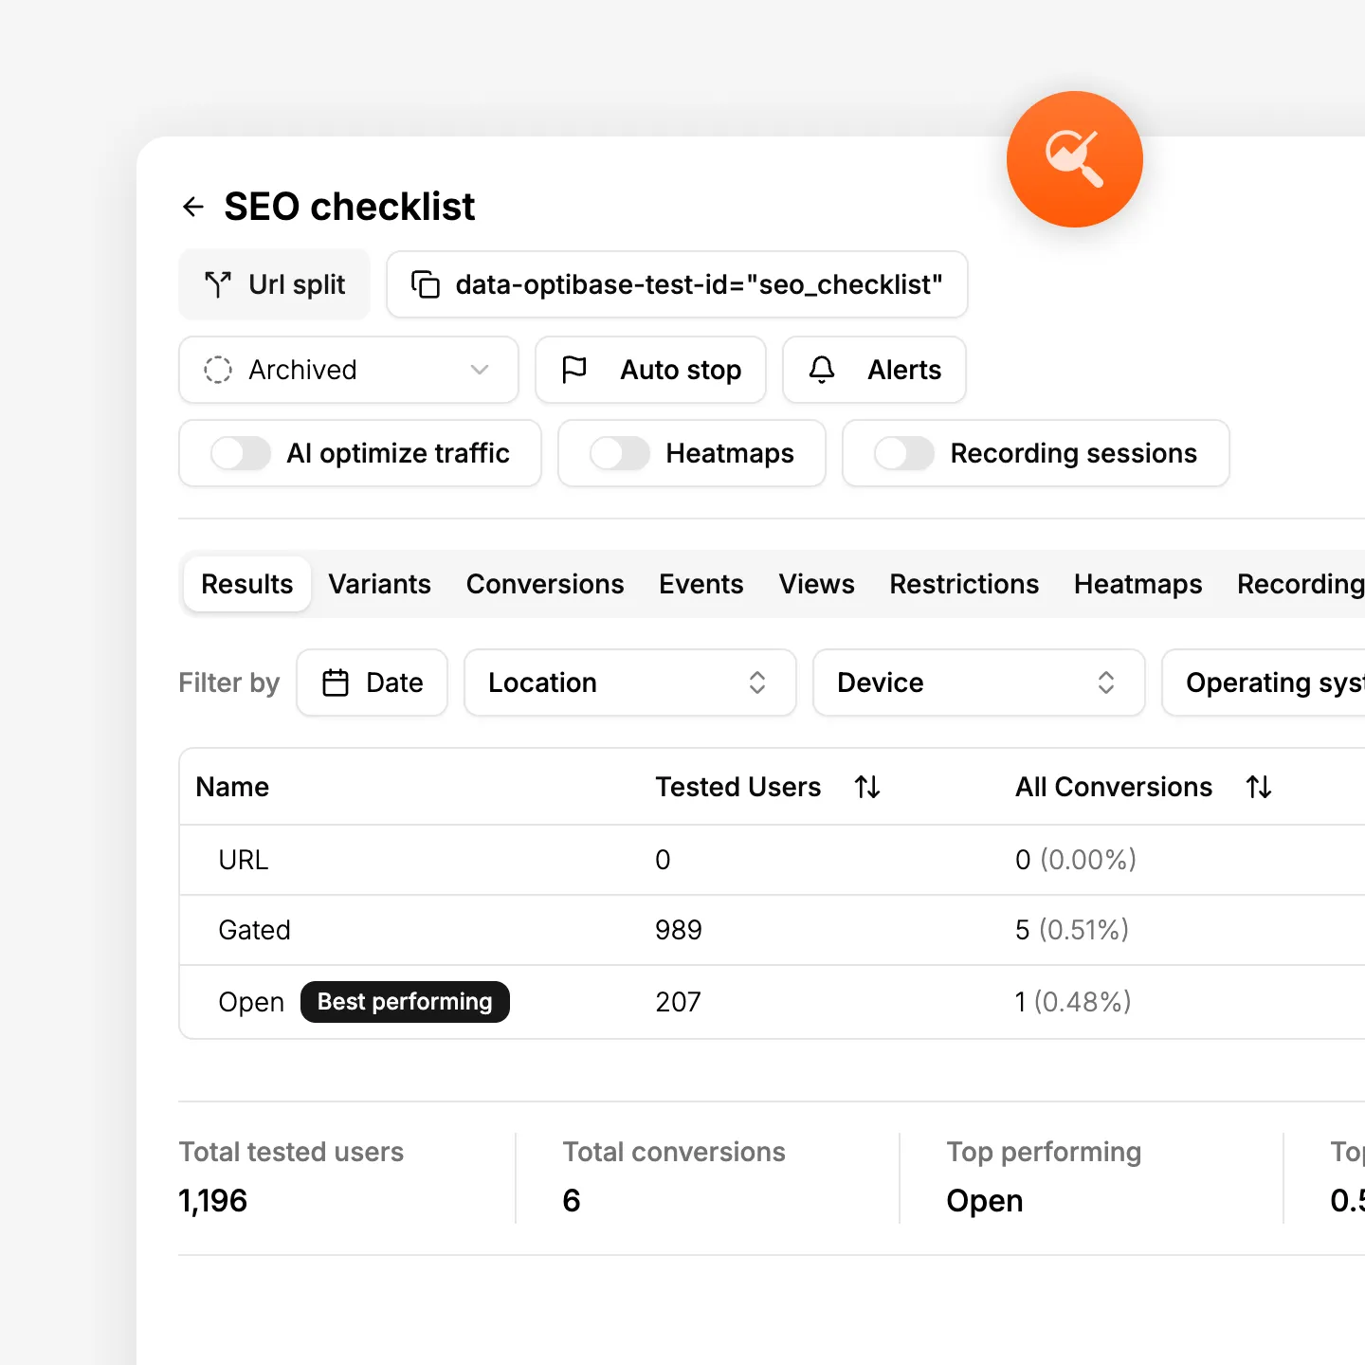1365x1365 pixels.
Task: Click the Total conversions value 6
Action: click(572, 1201)
